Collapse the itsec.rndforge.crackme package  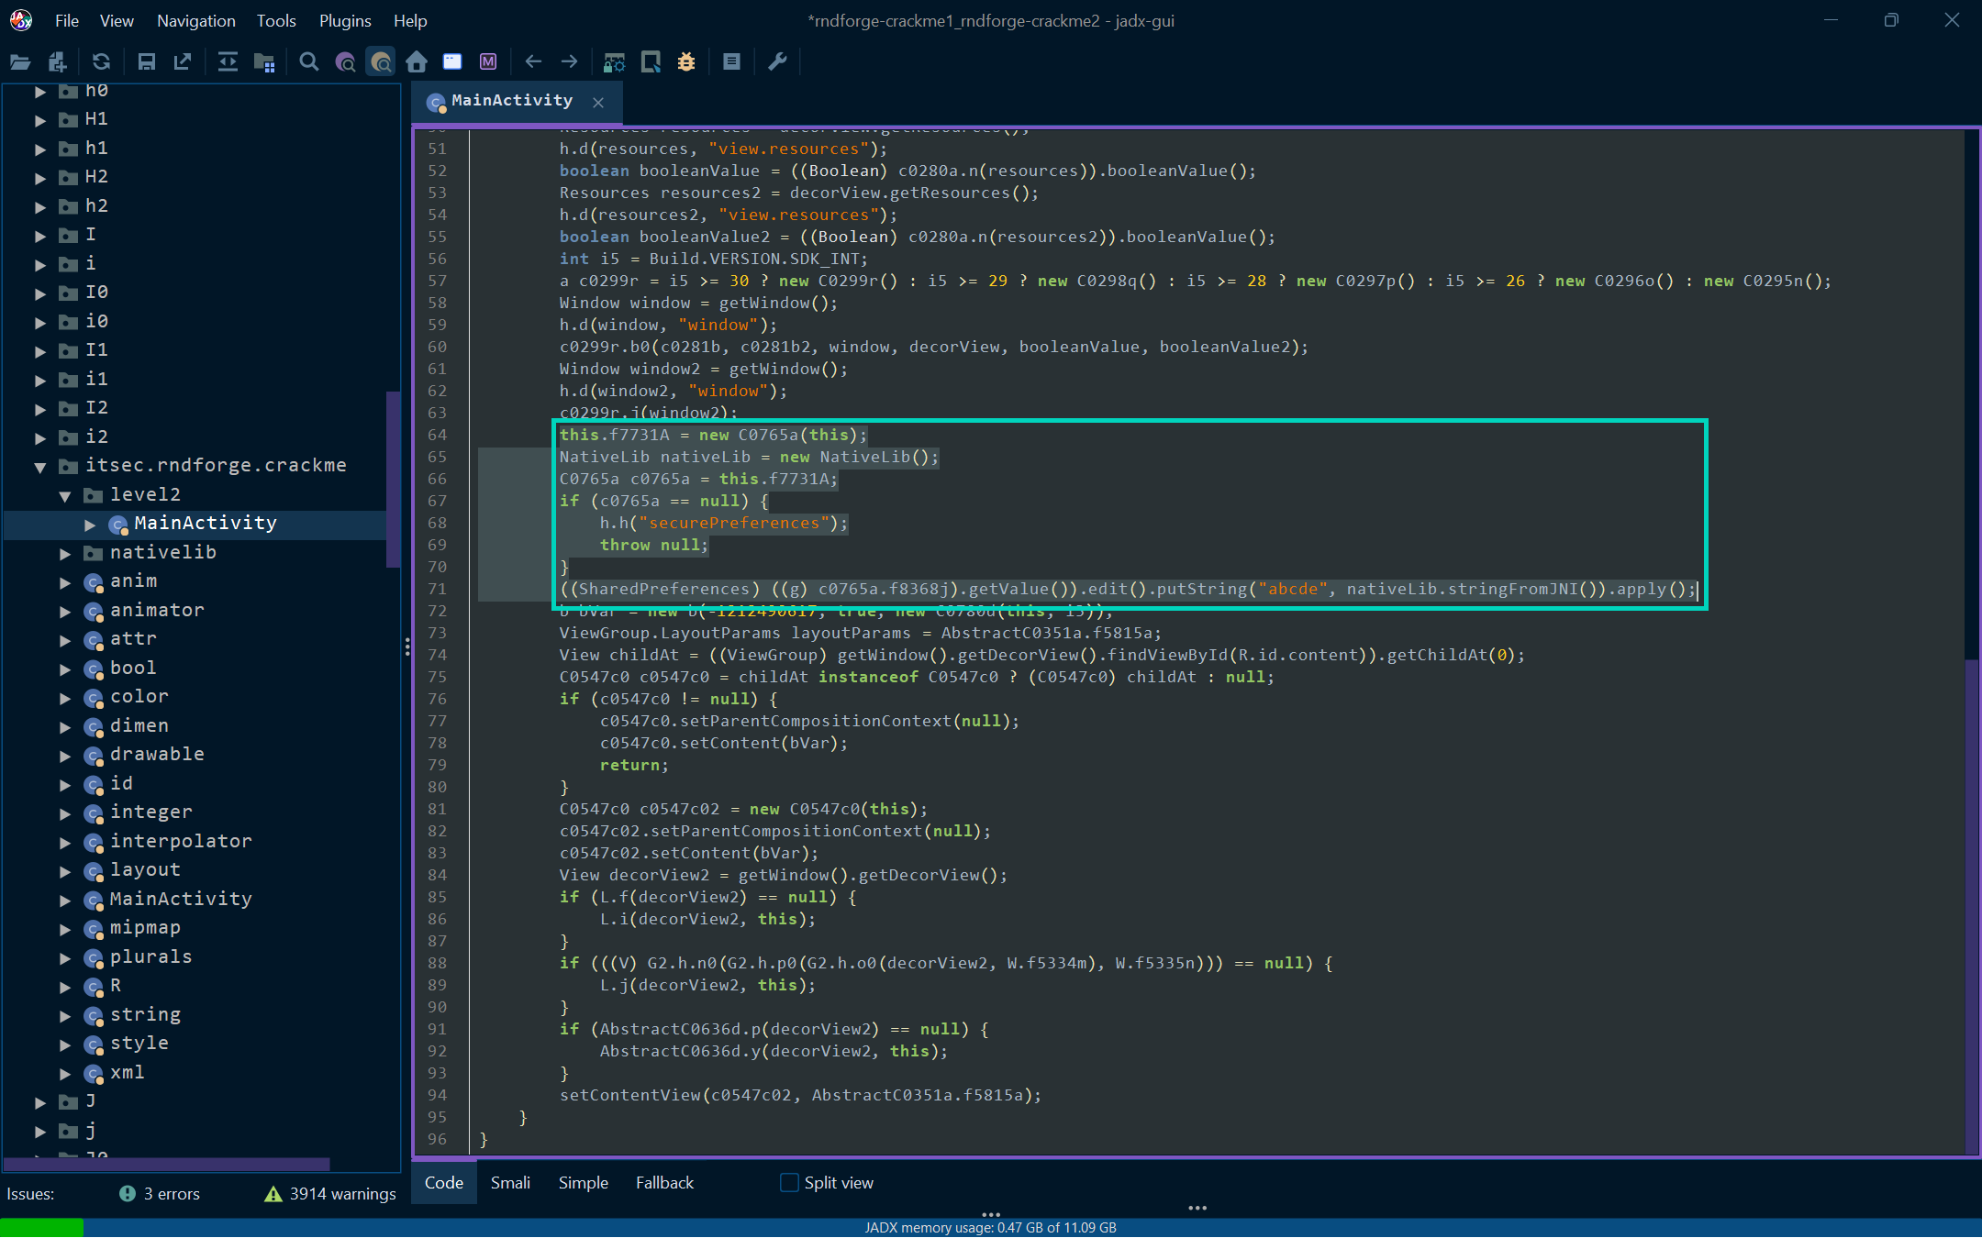point(40,467)
